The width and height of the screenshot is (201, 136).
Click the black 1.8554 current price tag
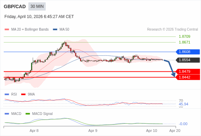(x=188, y=60)
